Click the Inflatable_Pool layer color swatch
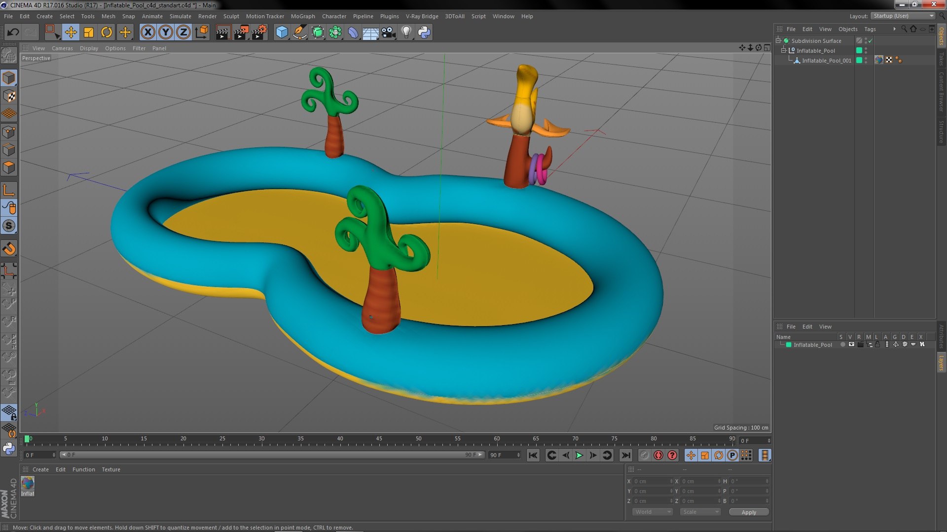Viewport: 947px width, 532px height. click(x=789, y=345)
